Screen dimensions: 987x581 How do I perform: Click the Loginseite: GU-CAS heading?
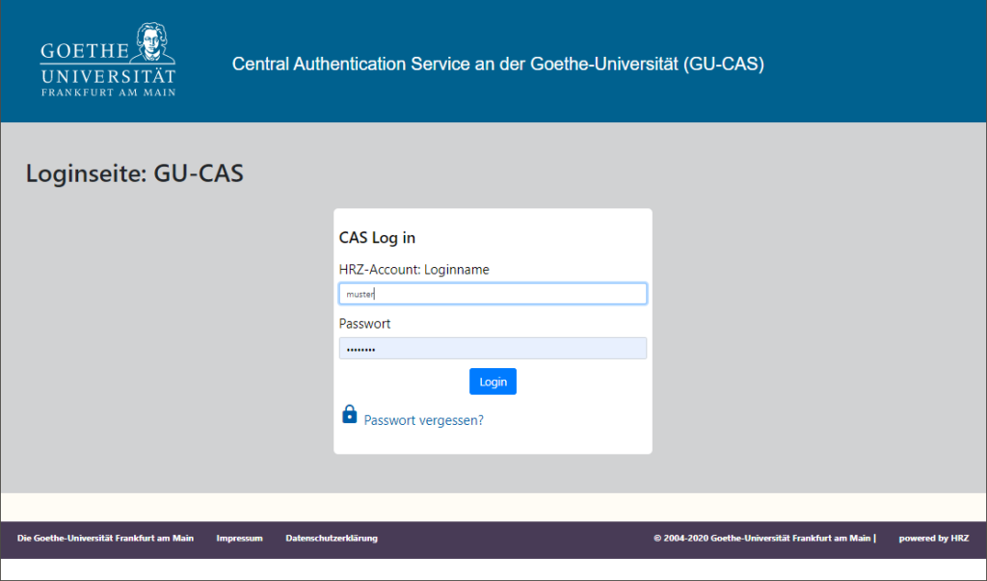pos(135,173)
